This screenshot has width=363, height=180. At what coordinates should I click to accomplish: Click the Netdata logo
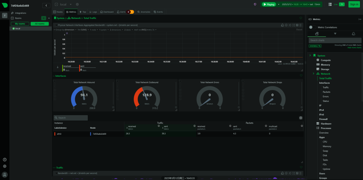click(x=5, y=5)
